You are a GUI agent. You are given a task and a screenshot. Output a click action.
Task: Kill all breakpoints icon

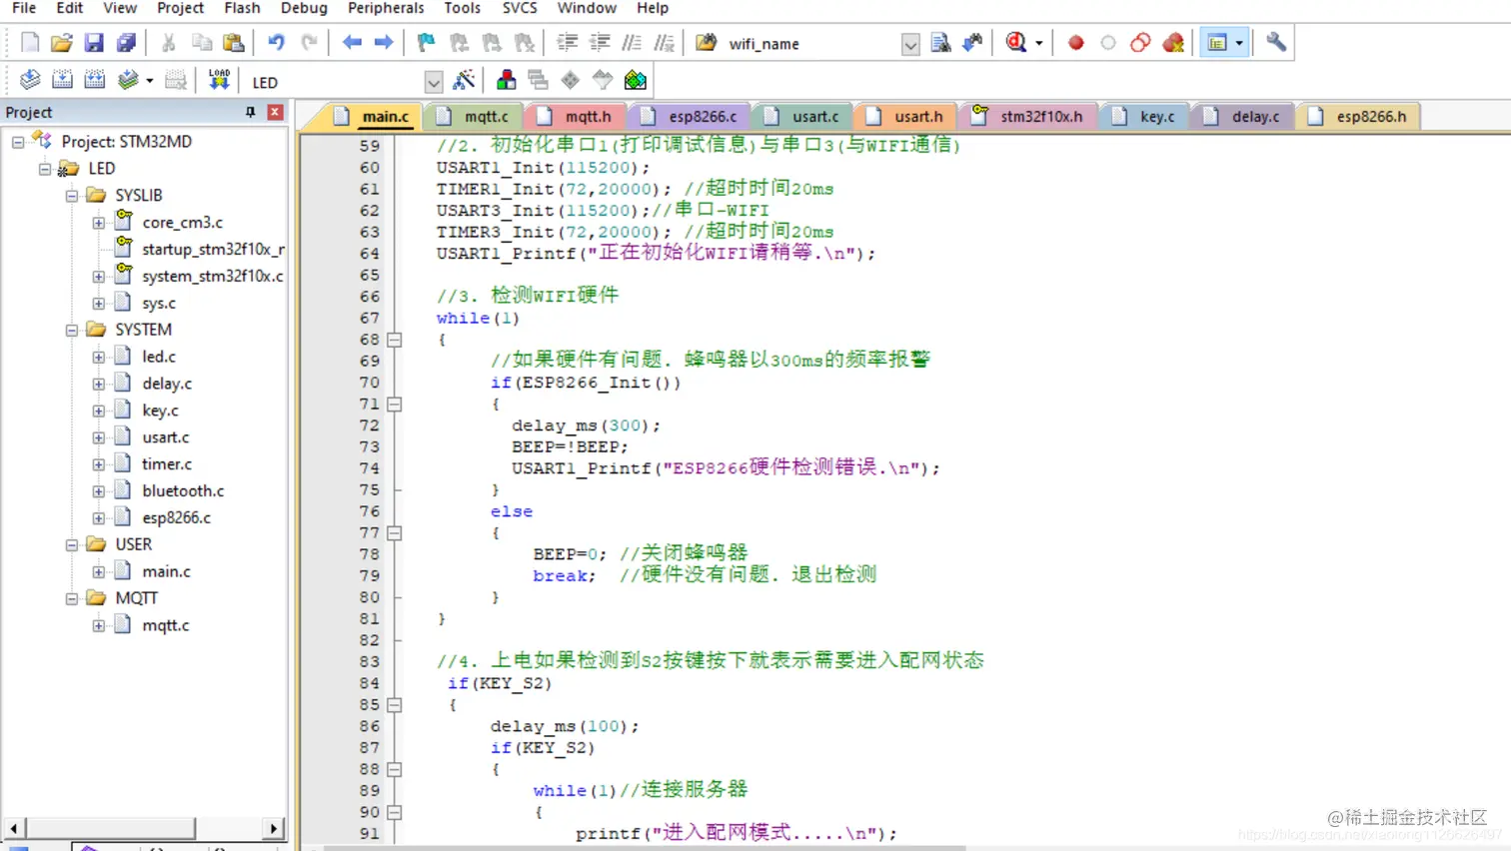coord(1173,43)
